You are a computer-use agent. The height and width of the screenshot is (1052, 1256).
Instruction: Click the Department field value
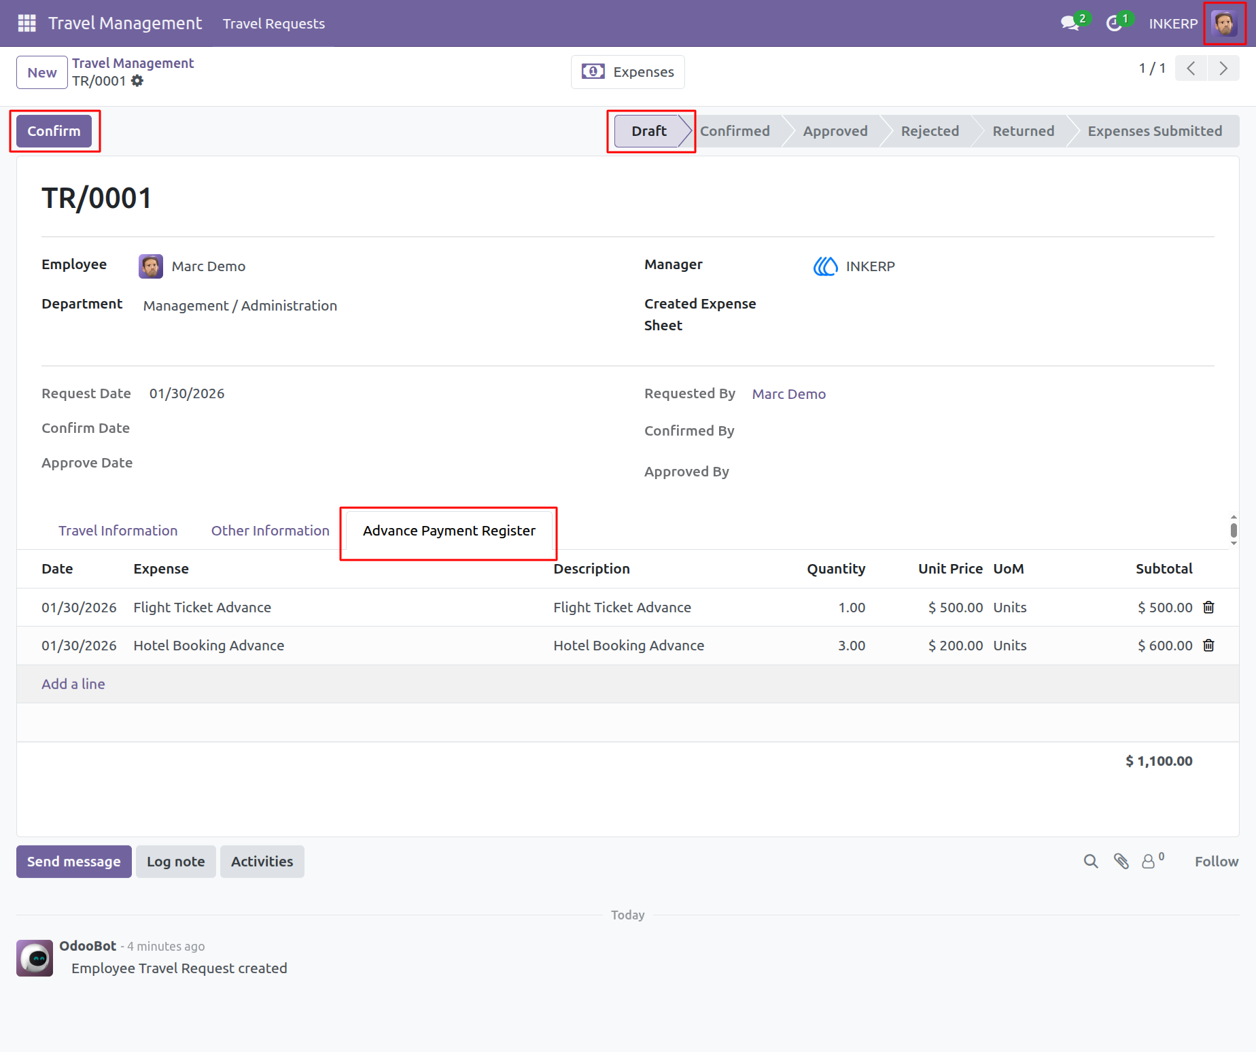tap(240, 306)
